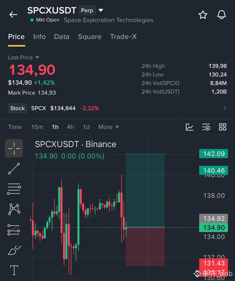
Task: Click the green profit zone of position
Action: click(145, 190)
